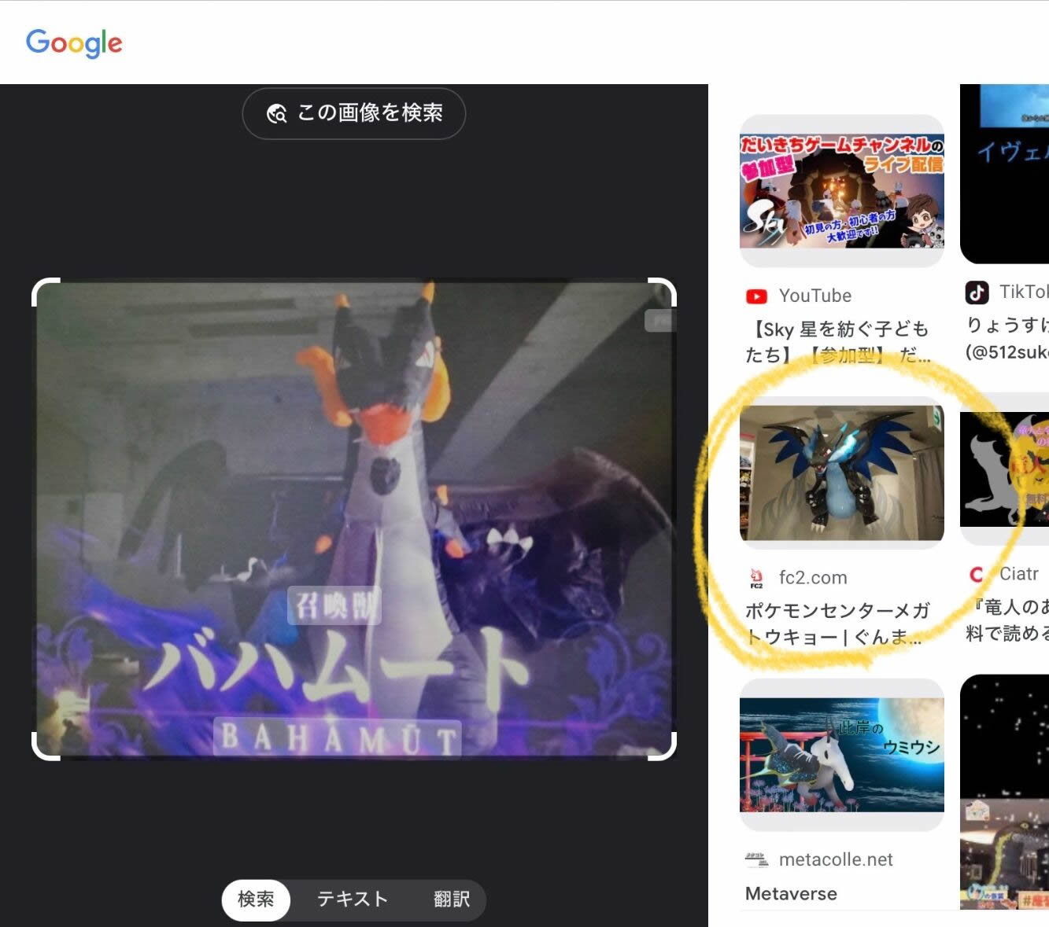Click the 'BAHAMUT' caption in the image

pos(338,738)
